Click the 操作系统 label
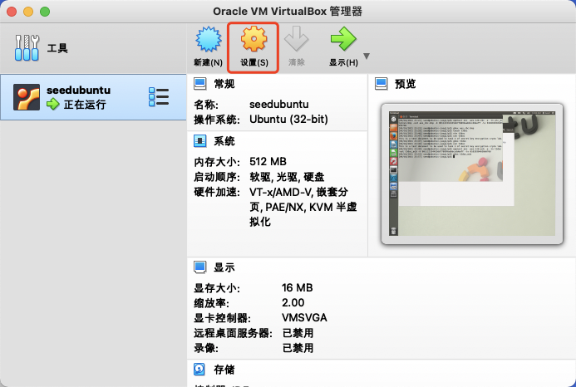576x387 pixels. [x=217, y=120]
